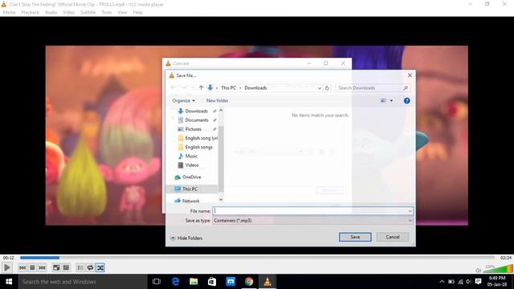Open the Subtitle menu
Viewport: 514px width, 289px height.
(x=88, y=13)
